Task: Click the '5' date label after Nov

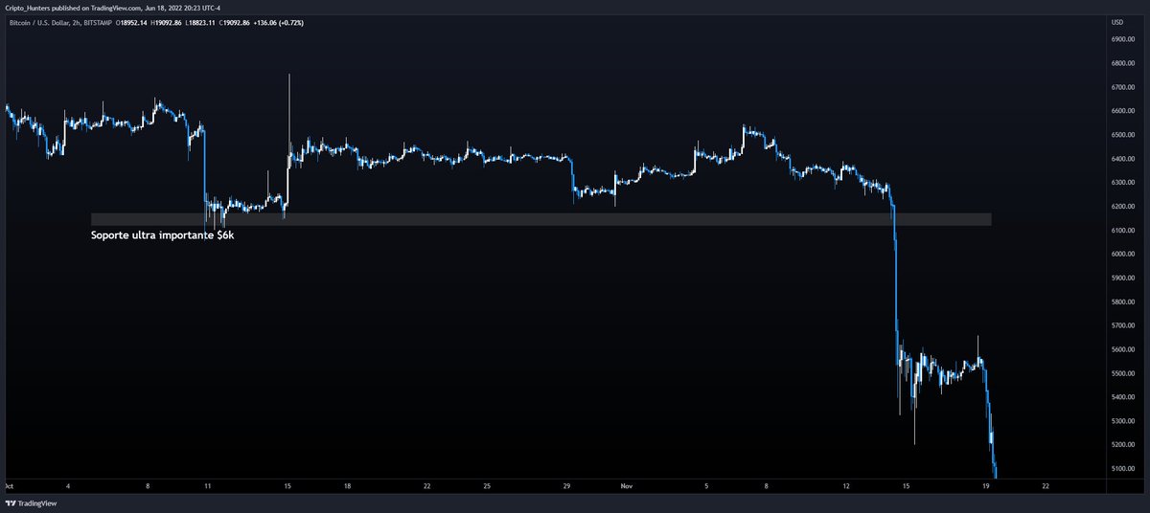Action: click(706, 486)
